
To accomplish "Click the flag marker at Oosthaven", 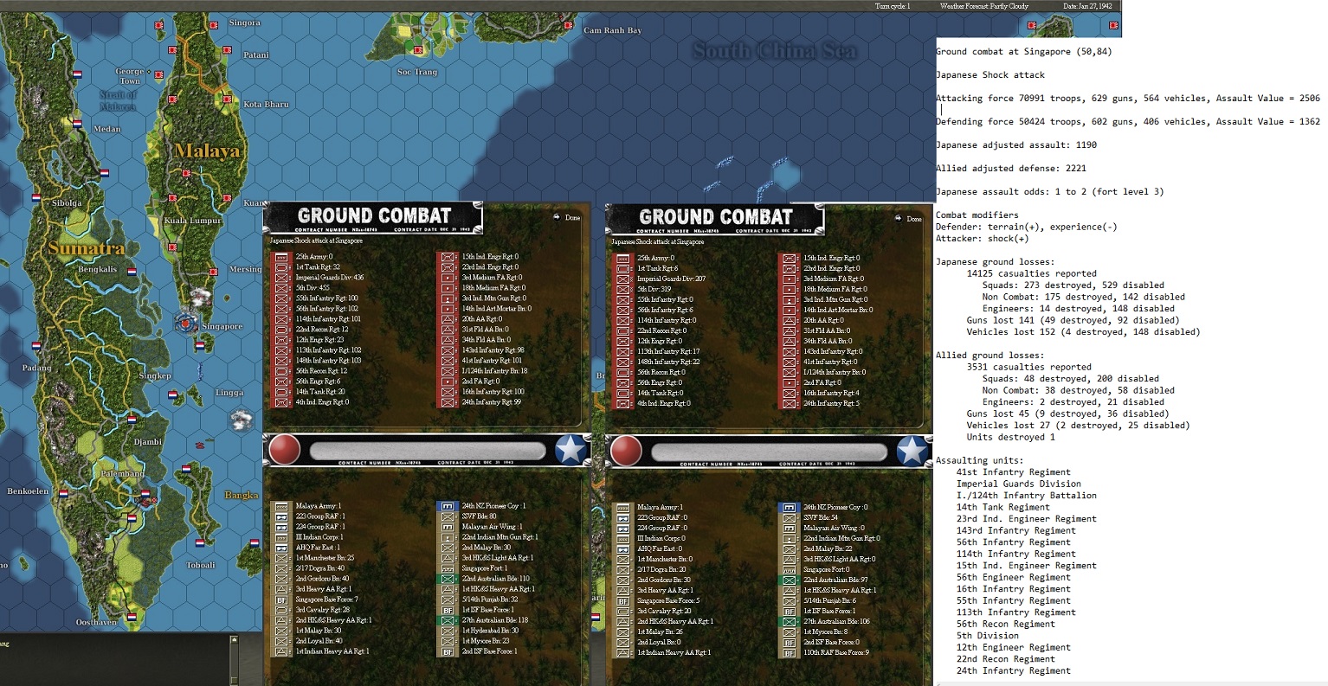I will click(x=132, y=619).
